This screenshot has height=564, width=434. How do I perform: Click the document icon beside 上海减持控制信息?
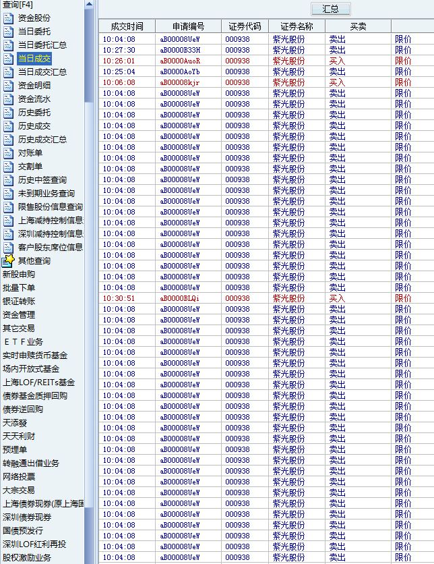click(8, 221)
